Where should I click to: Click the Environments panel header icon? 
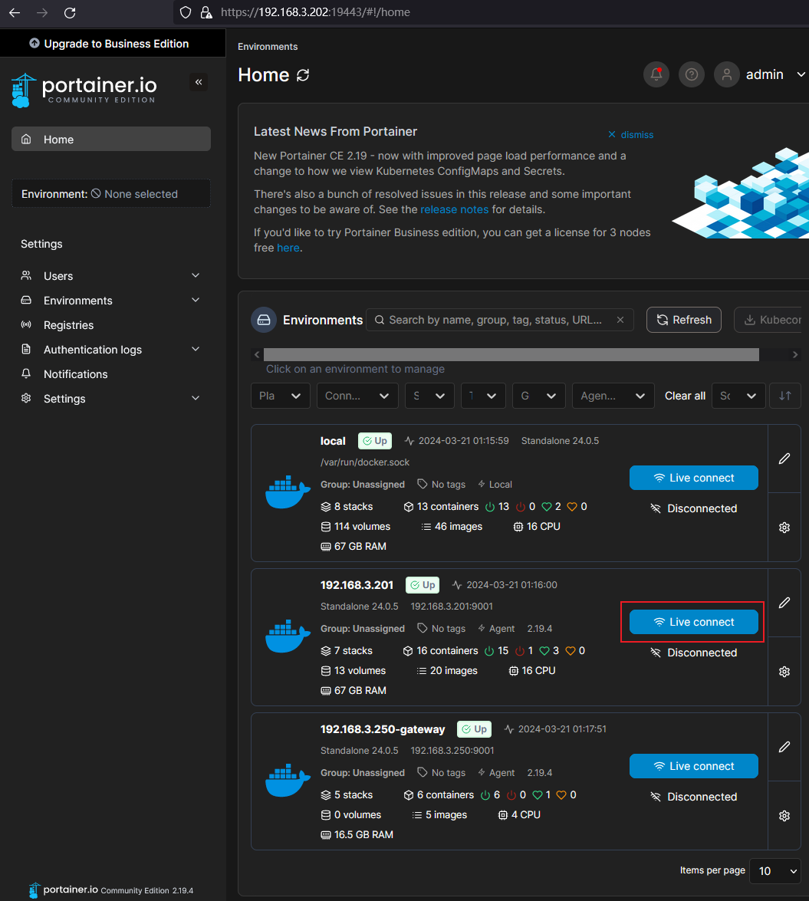[264, 320]
